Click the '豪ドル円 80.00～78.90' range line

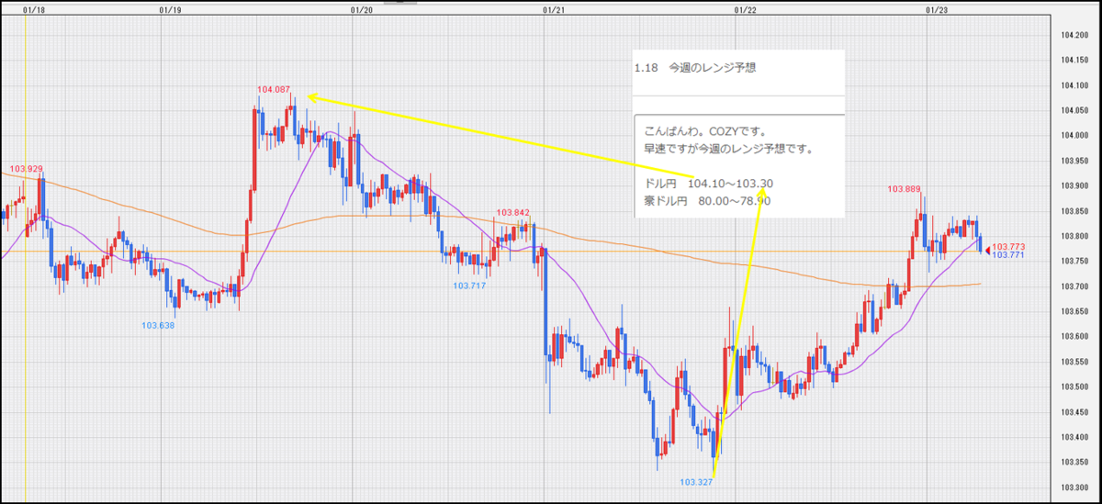coord(708,200)
